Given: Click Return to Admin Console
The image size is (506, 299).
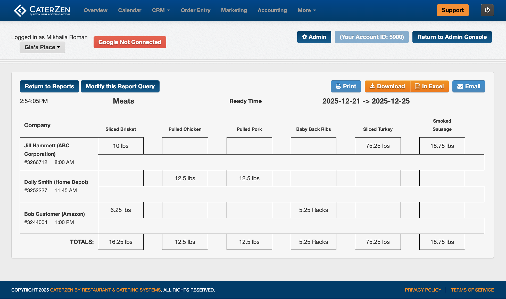Looking at the screenshot, I should click(x=452, y=37).
